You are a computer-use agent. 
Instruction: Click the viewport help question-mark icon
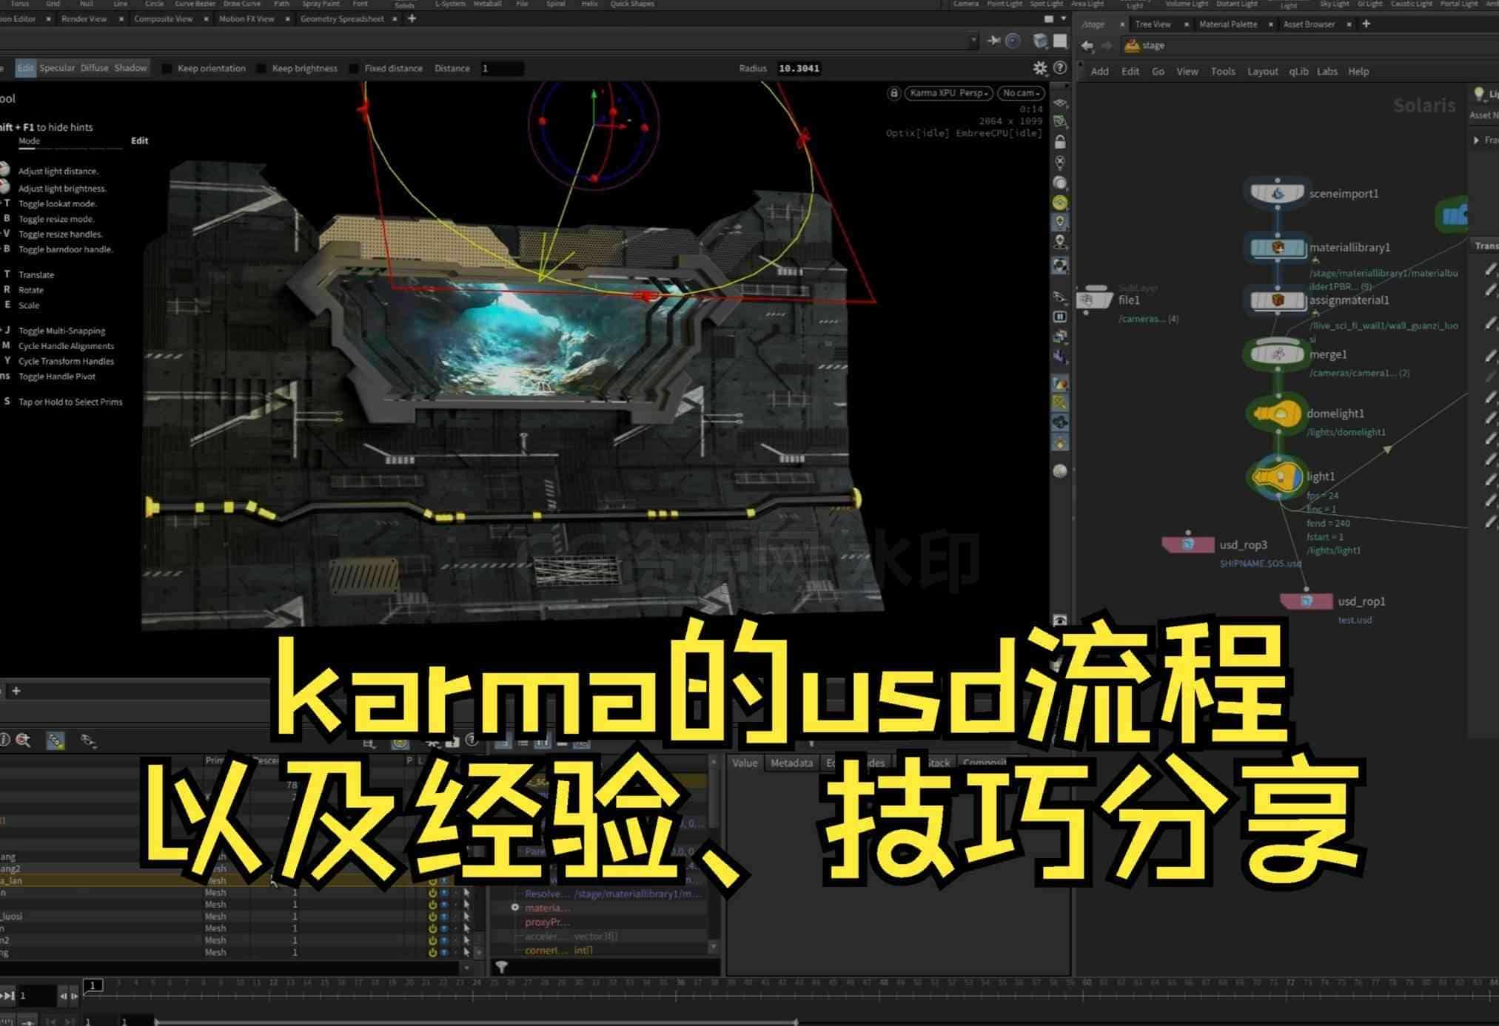tap(1060, 68)
